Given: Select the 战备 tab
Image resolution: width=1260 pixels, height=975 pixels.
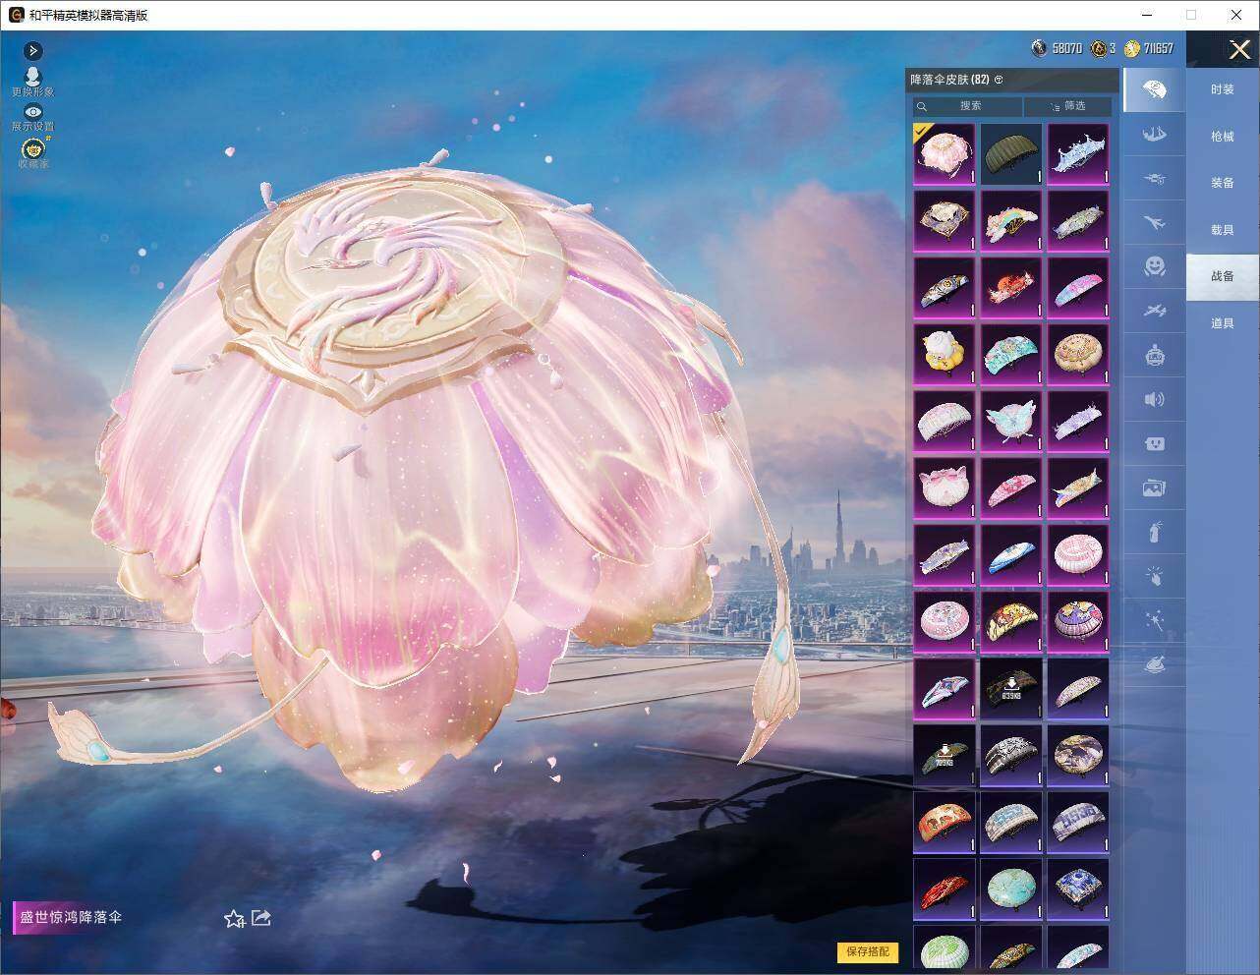Looking at the screenshot, I should (1222, 276).
